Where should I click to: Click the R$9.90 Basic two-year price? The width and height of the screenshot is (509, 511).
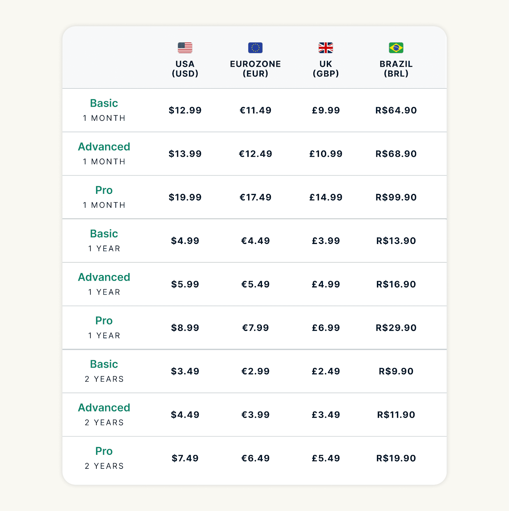(x=396, y=371)
